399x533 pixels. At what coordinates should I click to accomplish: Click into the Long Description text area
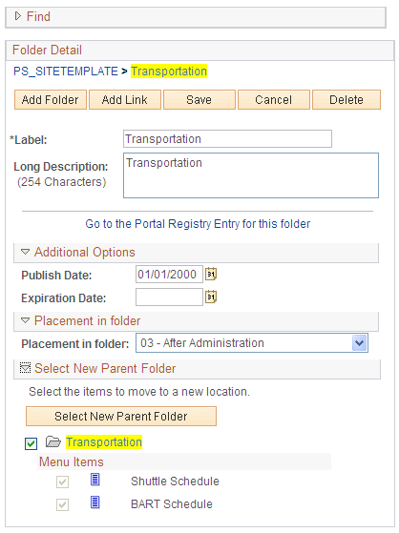coord(251,175)
